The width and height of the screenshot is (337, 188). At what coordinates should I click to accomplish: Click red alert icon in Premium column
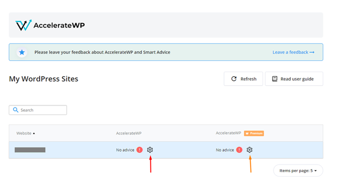[x=239, y=150]
